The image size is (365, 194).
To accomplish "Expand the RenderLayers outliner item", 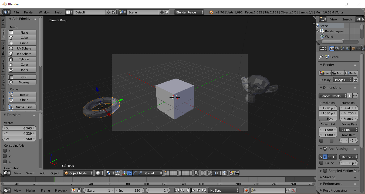I will [x=318, y=31].
